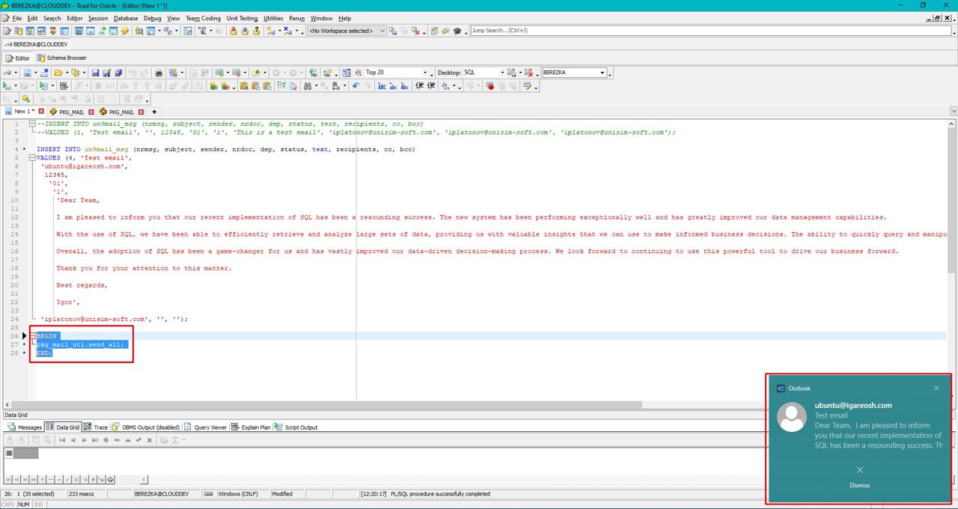Open the workspace selection dropdown

[x=382, y=31]
